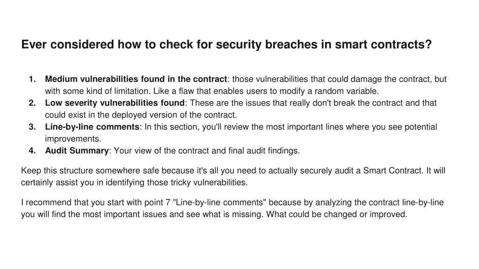
Task: Click the 'I recommend that you start' paragraph
Action: tap(232, 208)
